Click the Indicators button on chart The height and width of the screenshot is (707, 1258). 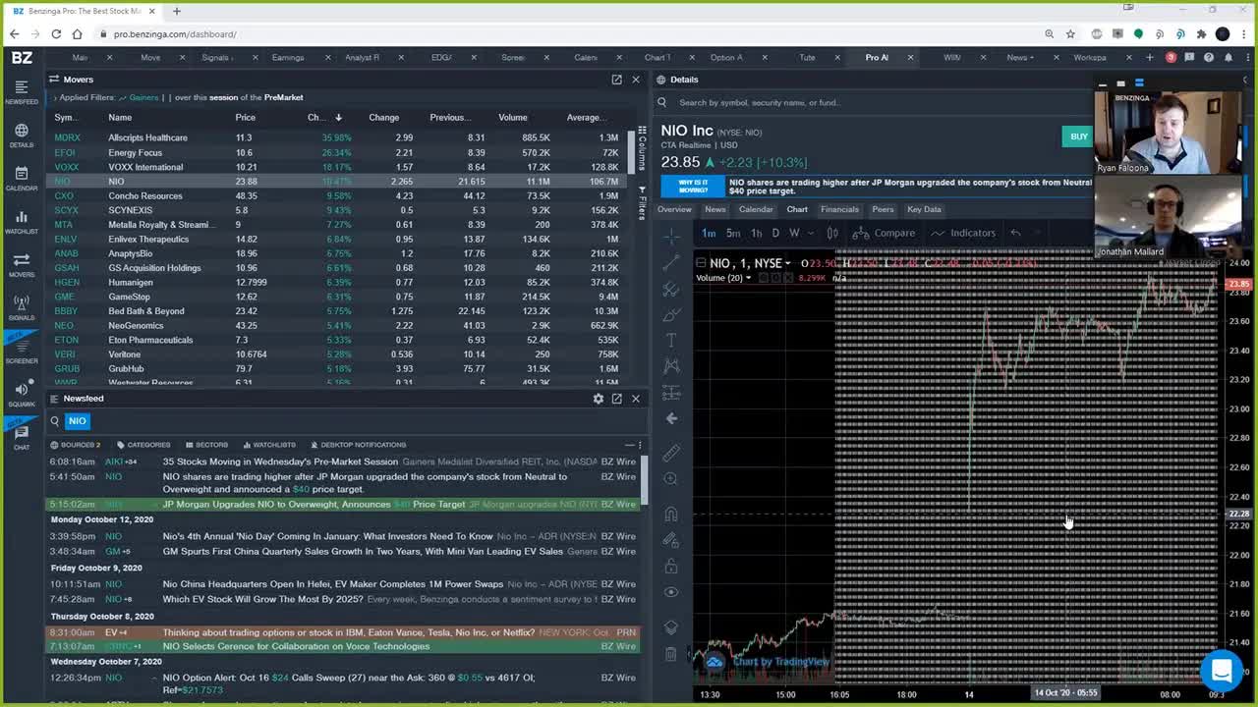click(964, 233)
